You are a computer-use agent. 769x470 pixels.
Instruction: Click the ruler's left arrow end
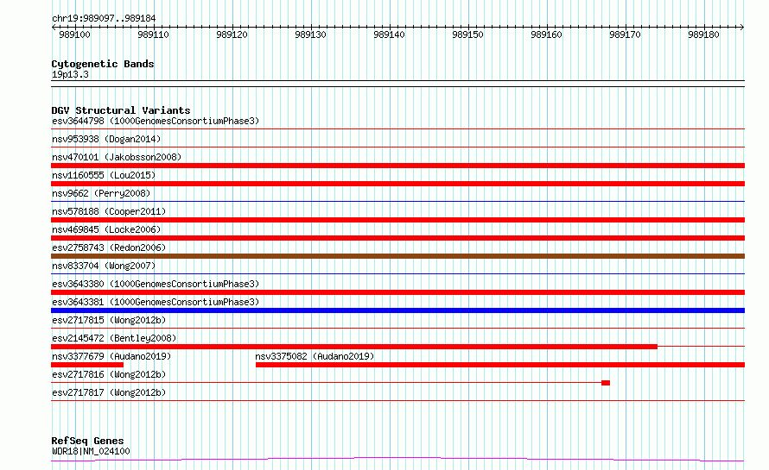[x=54, y=28]
